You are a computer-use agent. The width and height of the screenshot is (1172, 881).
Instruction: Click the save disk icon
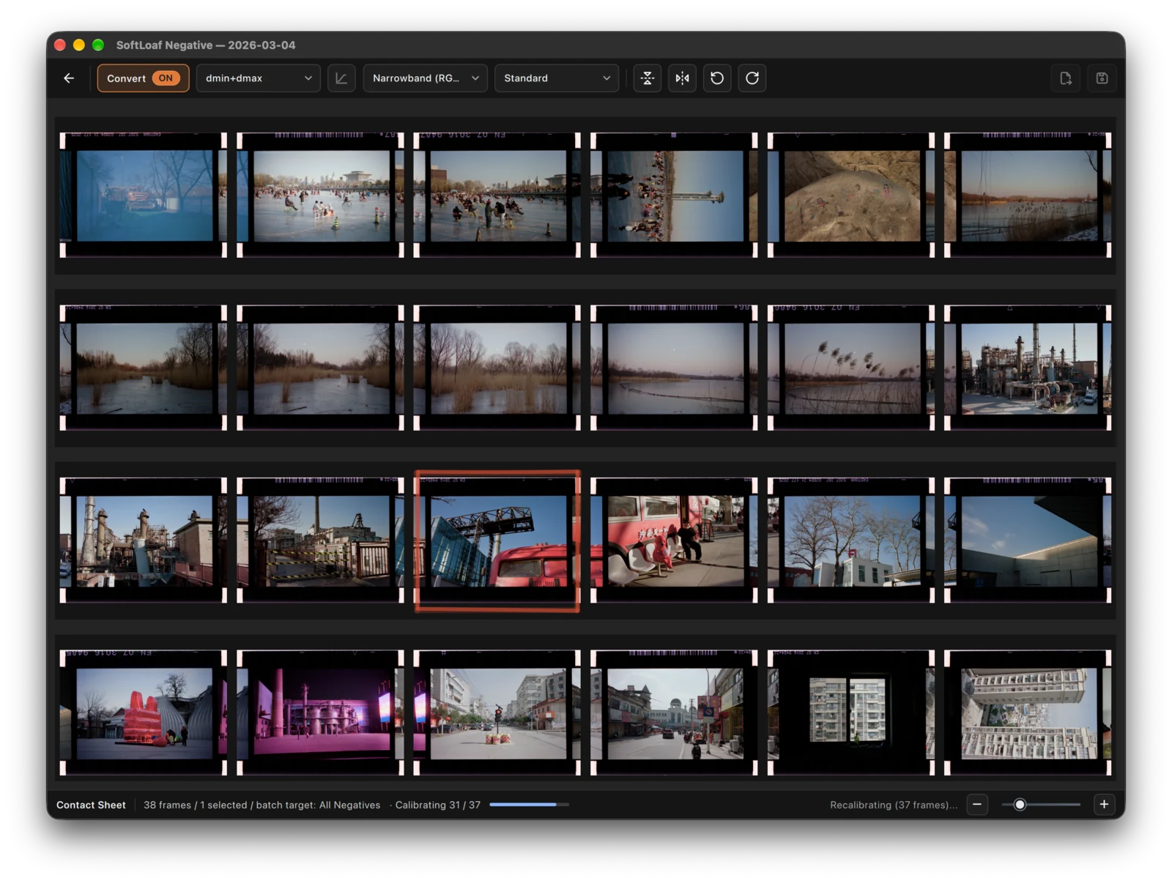[x=1102, y=78]
